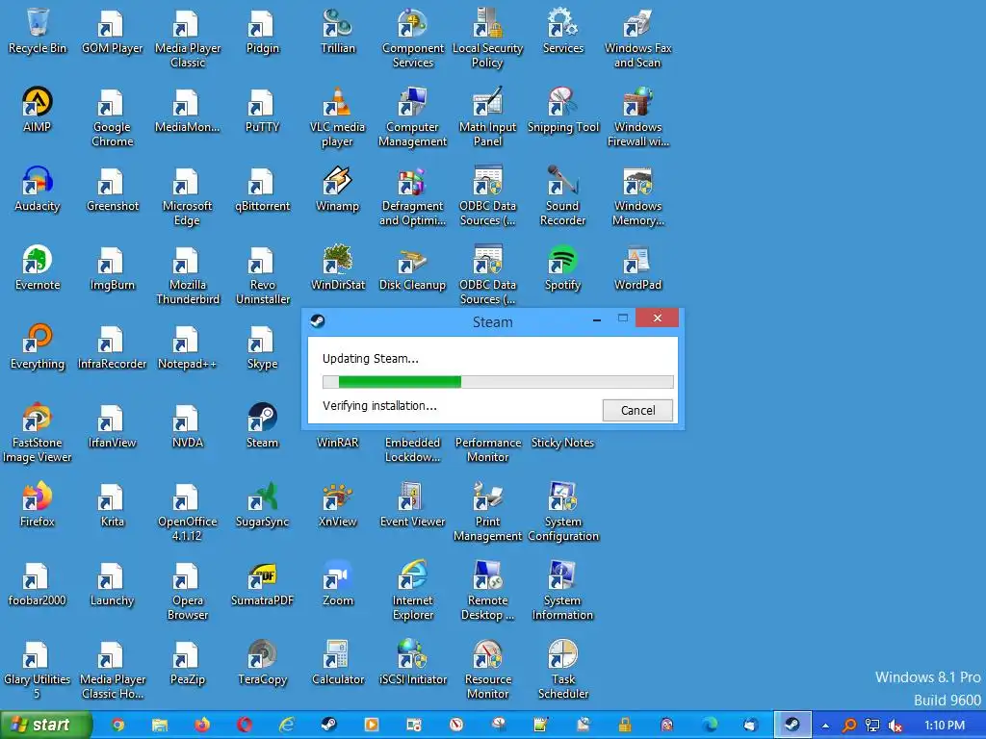Select the Local Security Policy icon
Image resolution: width=986 pixels, height=739 pixels.
tap(488, 38)
